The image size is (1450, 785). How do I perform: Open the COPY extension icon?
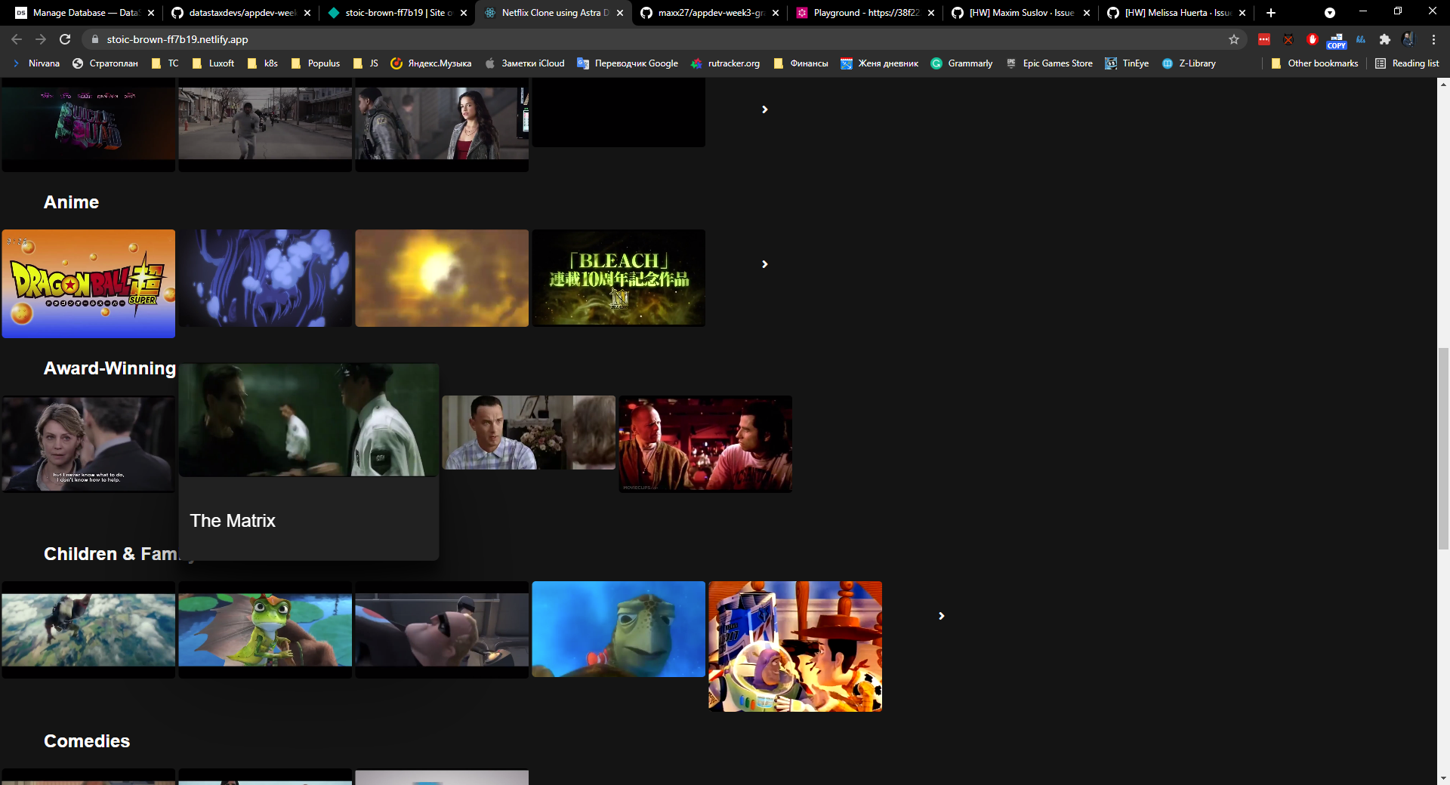(1337, 39)
